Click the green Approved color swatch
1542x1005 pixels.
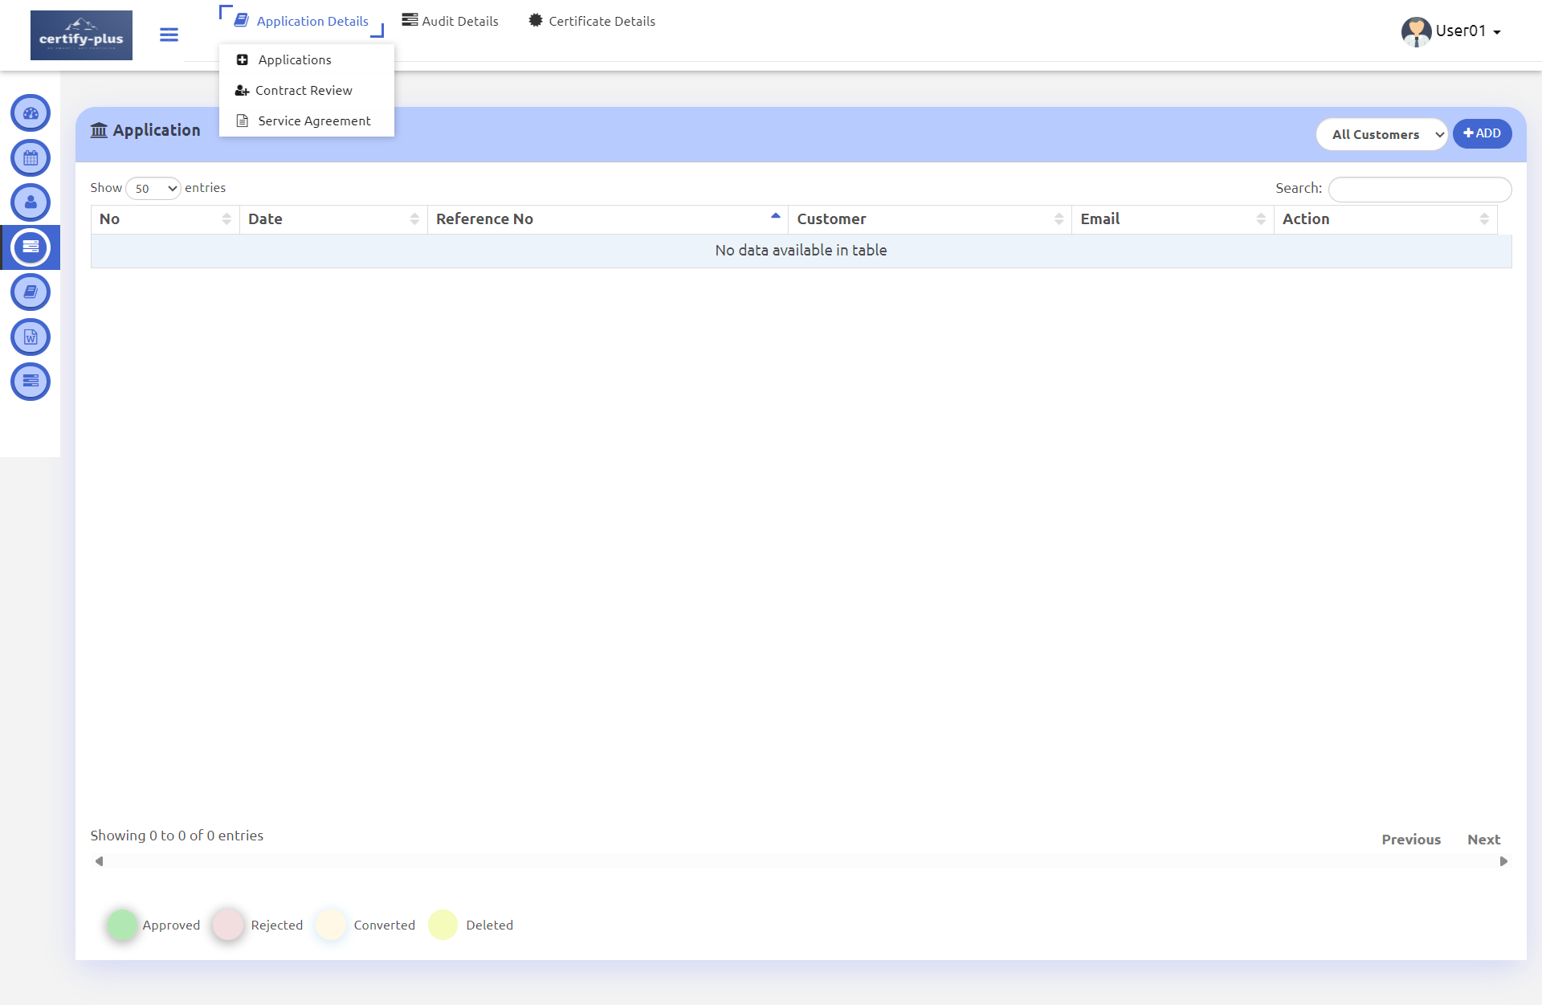[x=122, y=925]
